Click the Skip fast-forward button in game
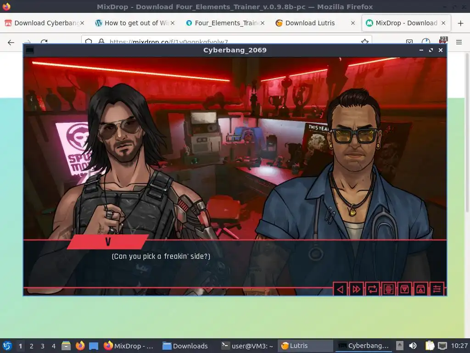The width and height of the screenshot is (470, 353). (x=356, y=290)
